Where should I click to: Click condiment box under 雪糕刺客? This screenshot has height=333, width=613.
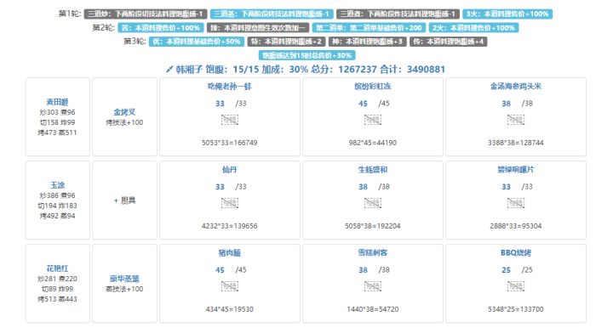click(x=373, y=286)
